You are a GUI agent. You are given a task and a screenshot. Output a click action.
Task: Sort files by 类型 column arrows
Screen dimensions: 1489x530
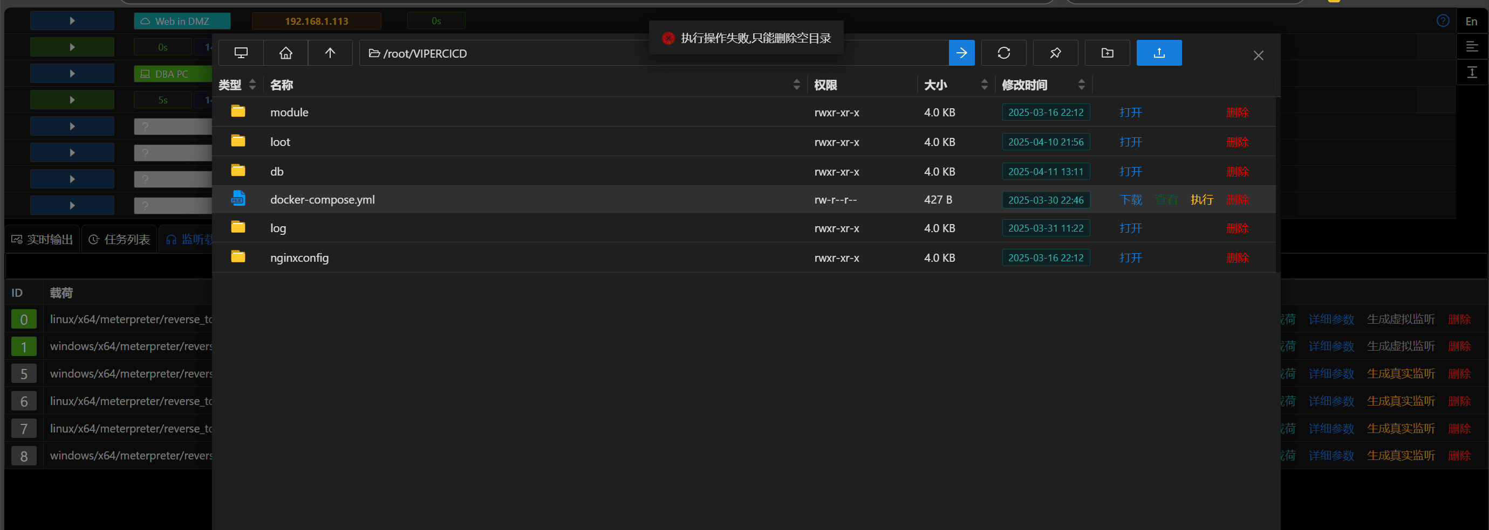coord(252,85)
